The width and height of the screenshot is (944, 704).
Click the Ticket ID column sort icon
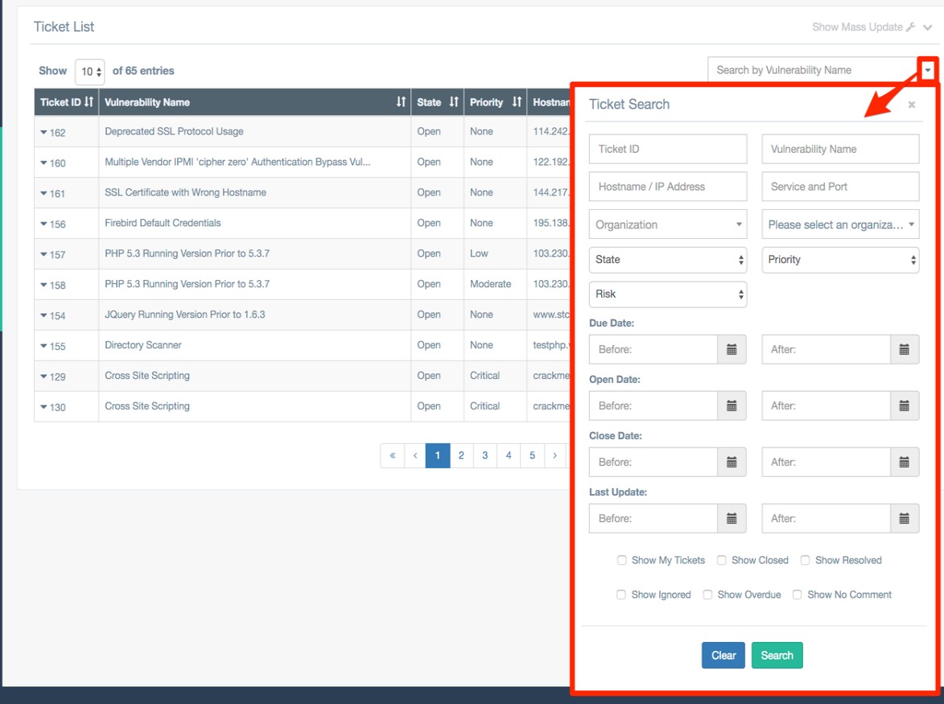click(x=89, y=102)
